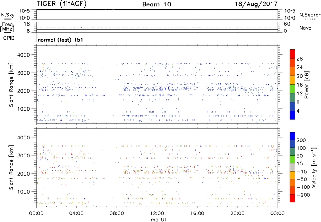Click the red top segment of Power colorbar
Image resolution: width=321 pixels, height=222 pixels.
(x=293, y=54)
